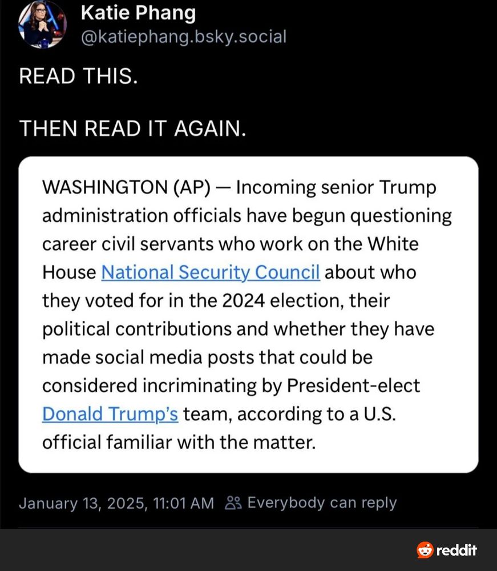Select the Katie Phang display name
This screenshot has height=571, width=497.
click(138, 13)
